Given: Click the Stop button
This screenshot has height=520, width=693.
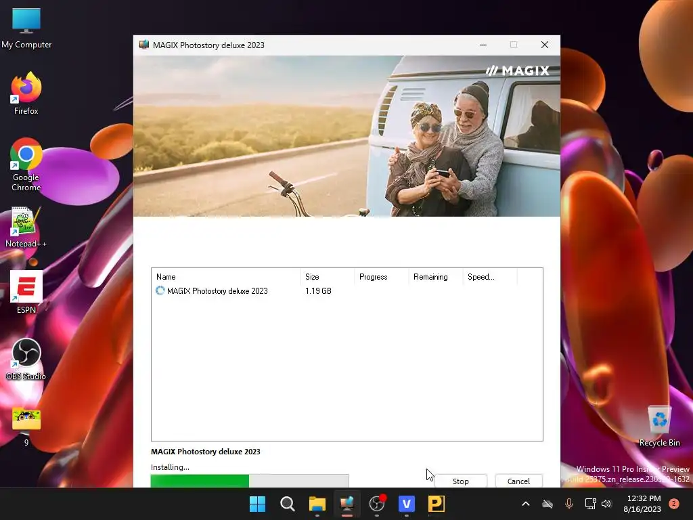Looking at the screenshot, I should click(460, 481).
